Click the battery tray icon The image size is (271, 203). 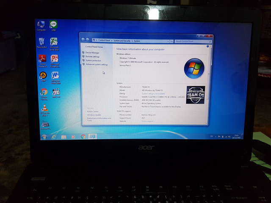click(x=223, y=137)
